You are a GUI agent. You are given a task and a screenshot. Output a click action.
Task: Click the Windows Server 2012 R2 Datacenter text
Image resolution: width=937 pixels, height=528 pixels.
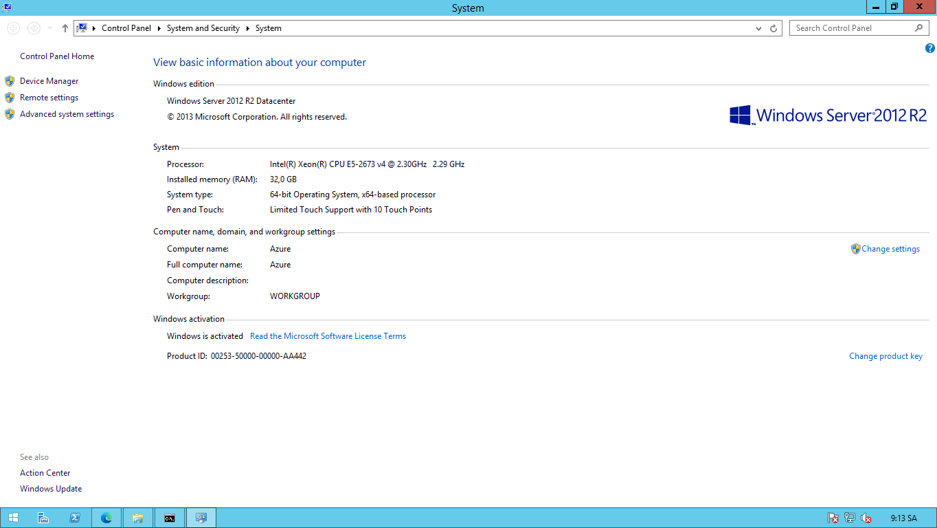(x=232, y=101)
